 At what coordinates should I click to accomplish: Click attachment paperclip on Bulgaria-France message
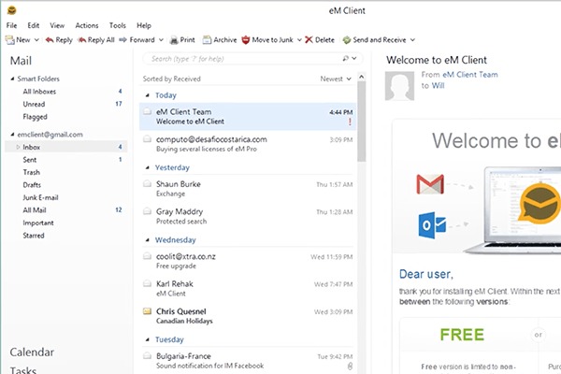click(350, 367)
